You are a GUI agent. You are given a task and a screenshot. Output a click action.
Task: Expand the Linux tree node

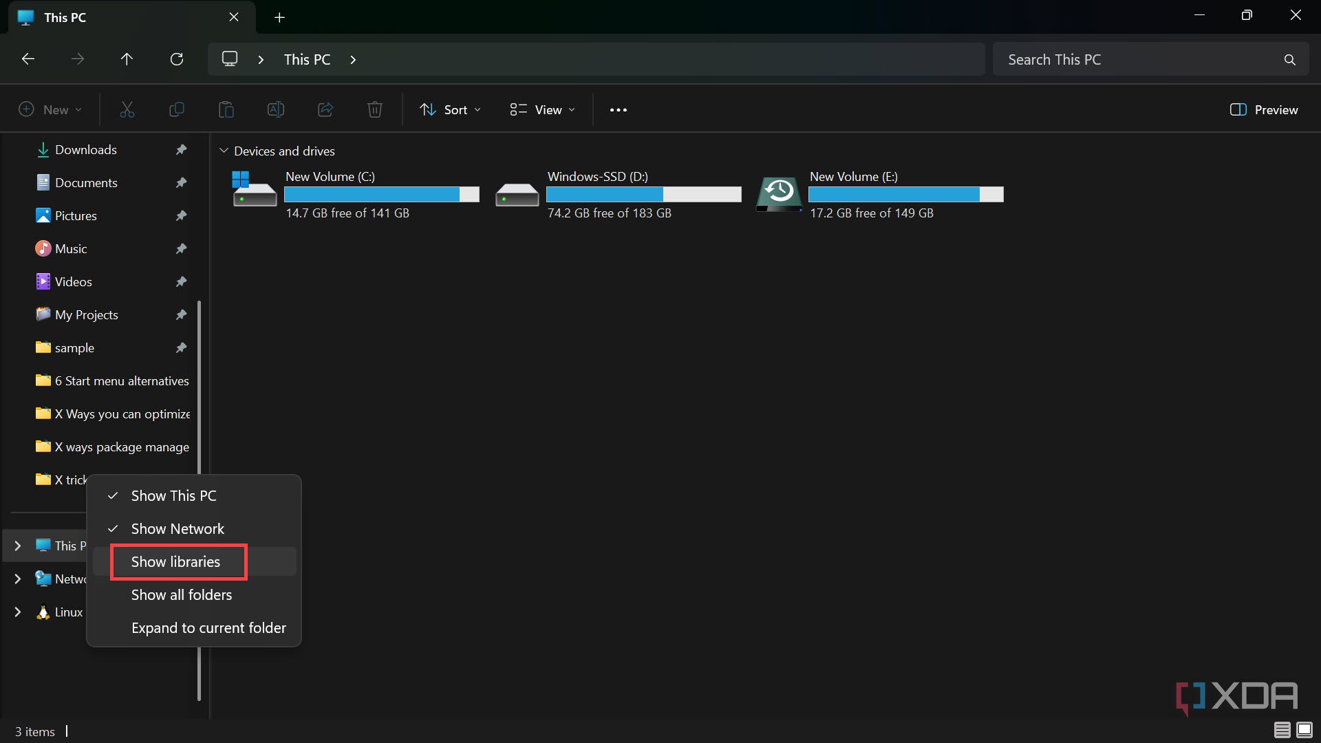[18, 612]
